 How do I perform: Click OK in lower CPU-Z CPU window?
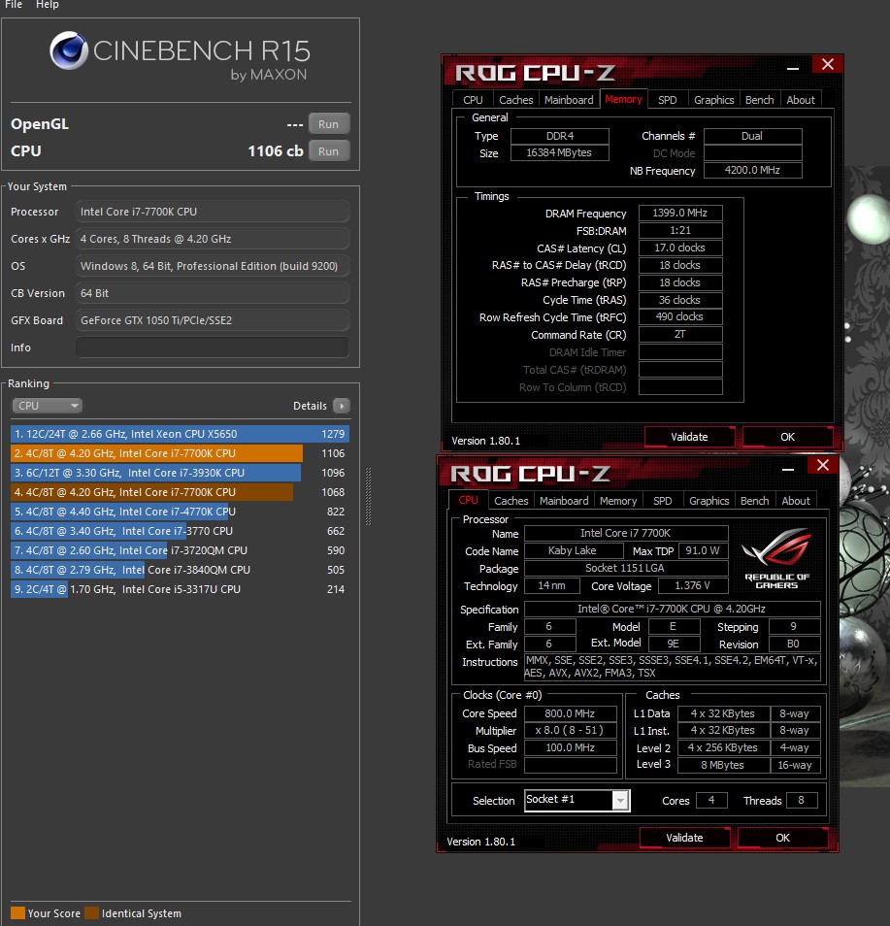(782, 838)
